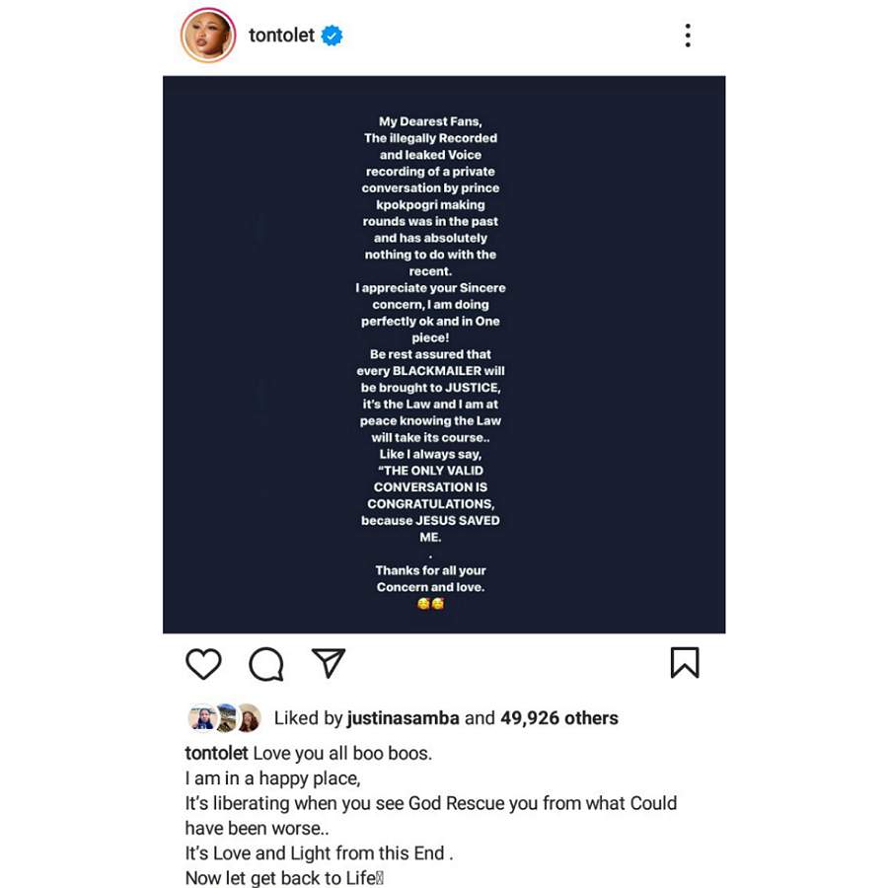Screen dimensions: 888x888
Task: Open the three-dot more options menu
Action: pyautogui.click(x=688, y=37)
